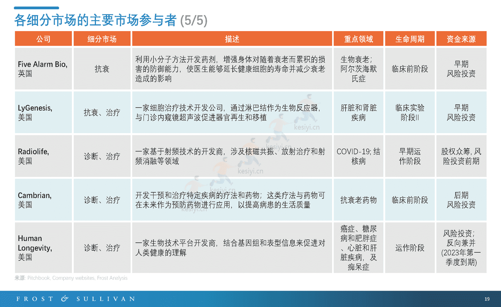Select the 公司 column header
Viewport: 501px width, 307px height.
coord(43,39)
